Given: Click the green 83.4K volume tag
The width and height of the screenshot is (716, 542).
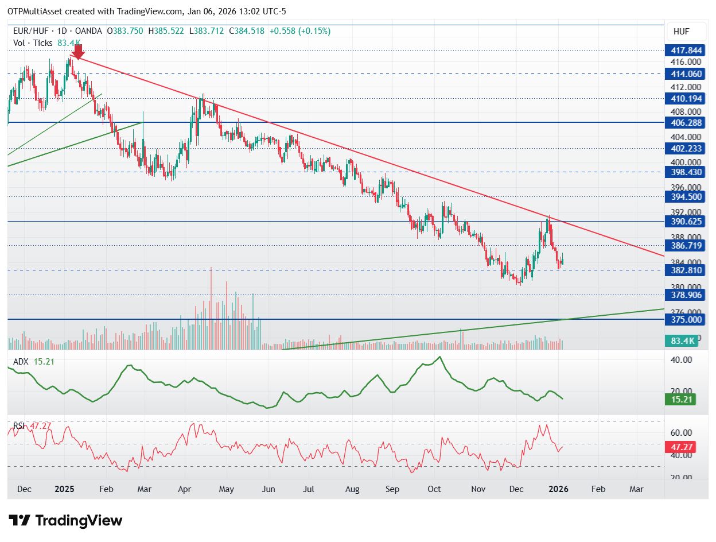Looking at the screenshot, I should point(683,340).
